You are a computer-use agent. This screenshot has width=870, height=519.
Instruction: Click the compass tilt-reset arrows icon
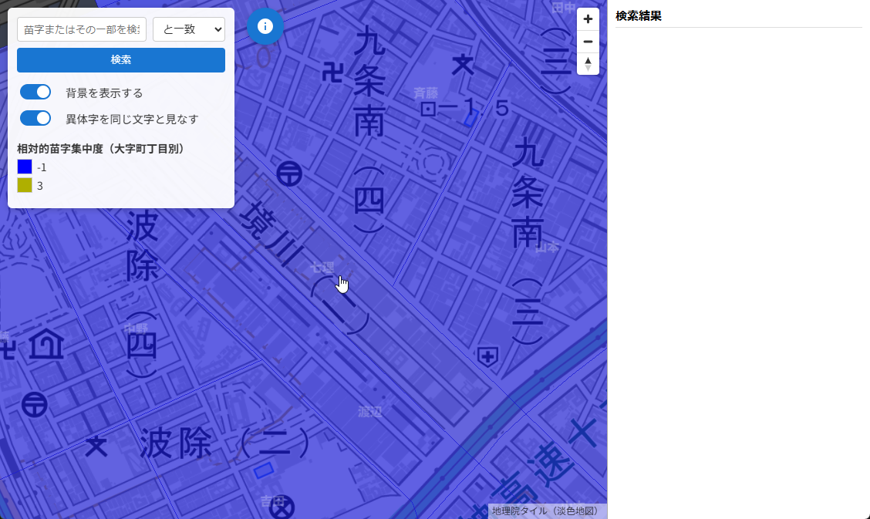tap(588, 64)
